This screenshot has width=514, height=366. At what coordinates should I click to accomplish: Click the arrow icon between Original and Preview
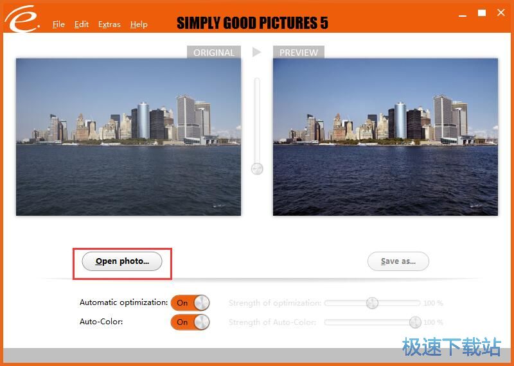coord(256,52)
